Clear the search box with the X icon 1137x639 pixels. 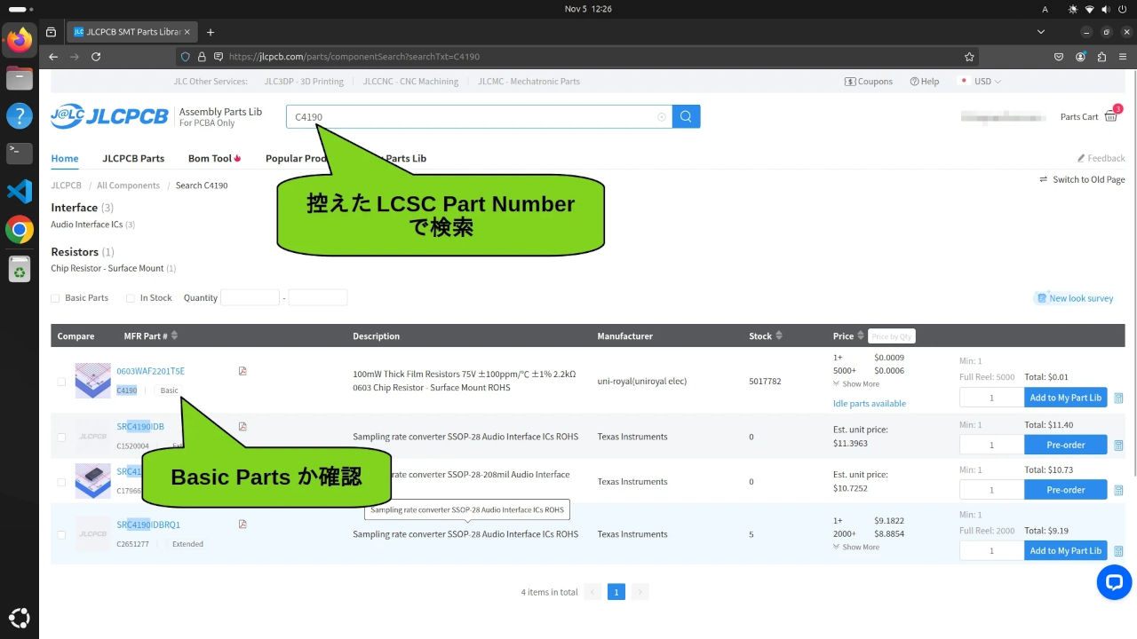click(x=661, y=117)
